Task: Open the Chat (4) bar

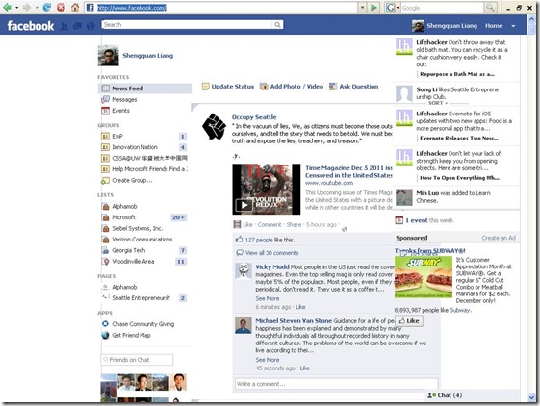Action: click(473, 395)
